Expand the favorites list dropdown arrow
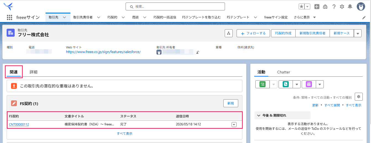The height and width of the screenshot is (143, 371). coord(308,6)
